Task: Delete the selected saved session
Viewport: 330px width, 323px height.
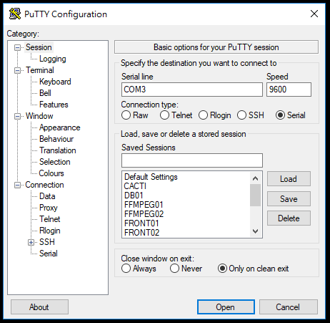Action: [x=289, y=218]
